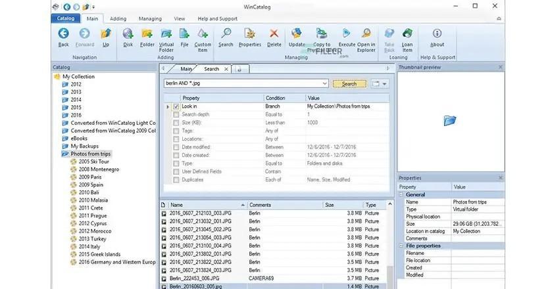Click the File adding icon
The height and width of the screenshot is (289, 550).
point(184,33)
